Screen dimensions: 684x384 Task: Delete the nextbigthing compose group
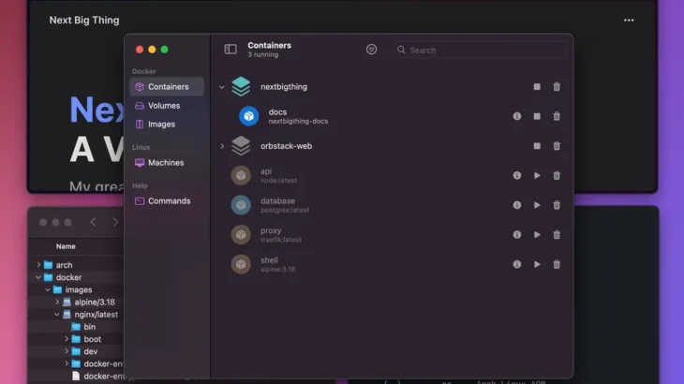click(557, 87)
